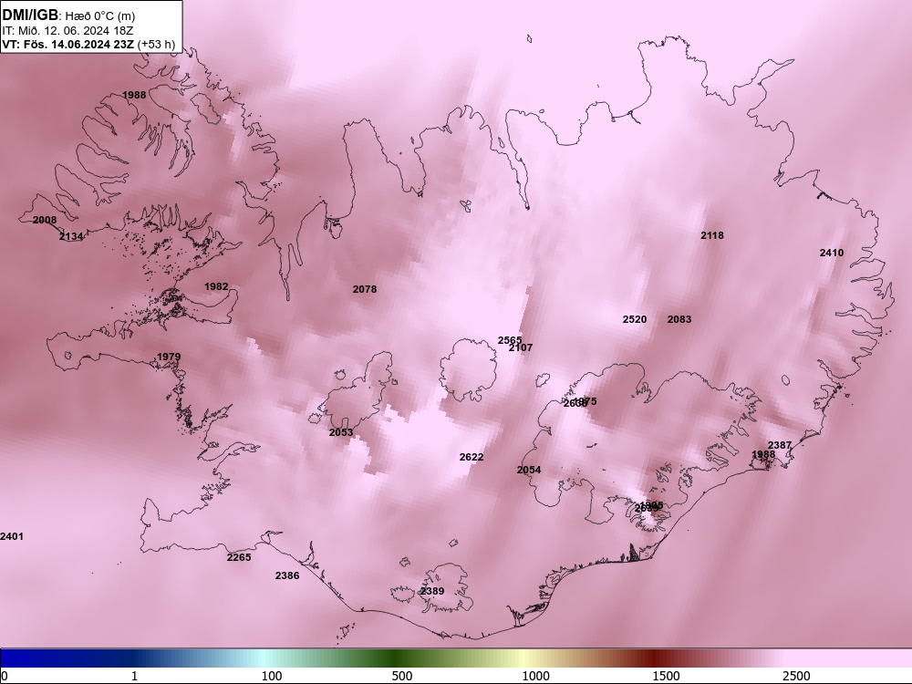Click the 2401 value at the left edge
Image resolution: width=912 pixels, height=684 pixels.
(x=12, y=536)
